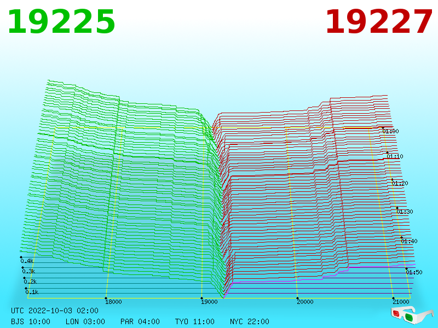Click the 3D anaglyph glasses icon
The width and height of the screenshot is (438, 328).
[412, 315]
